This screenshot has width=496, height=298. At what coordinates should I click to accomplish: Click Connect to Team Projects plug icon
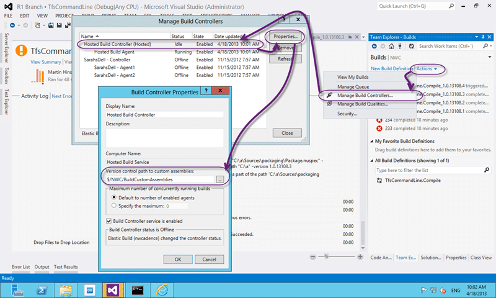point(400,46)
